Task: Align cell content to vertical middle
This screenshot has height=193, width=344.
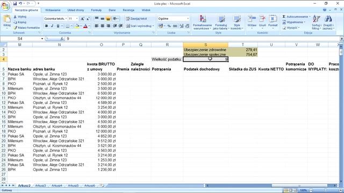Action: coord(102,19)
